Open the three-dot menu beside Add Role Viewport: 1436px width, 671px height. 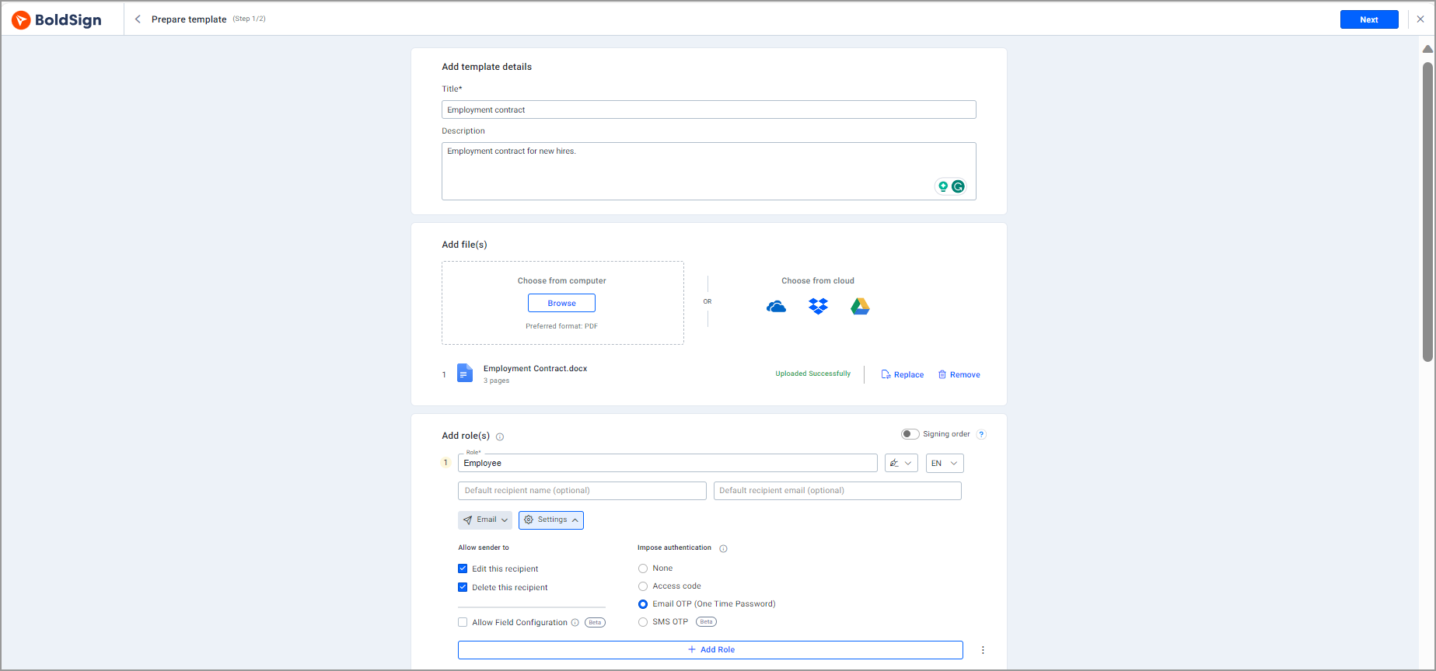pyautogui.click(x=983, y=650)
